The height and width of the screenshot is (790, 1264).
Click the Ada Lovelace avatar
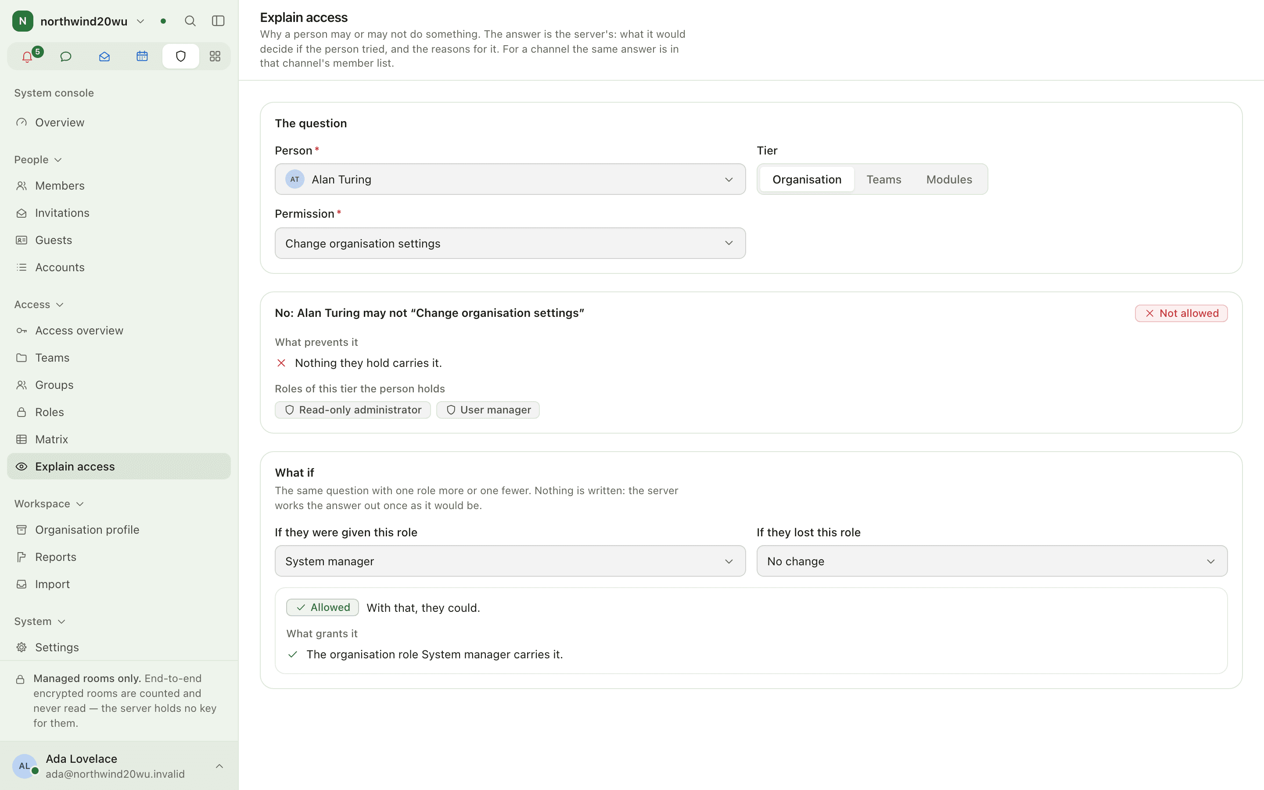(x=25, y=765)
